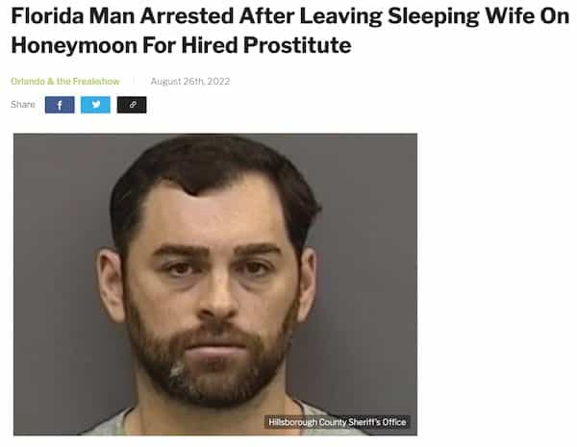Viewport: 577px width, 447px height.
Task: Click the word "Wife" in the headline
Action: pos(510,15)
